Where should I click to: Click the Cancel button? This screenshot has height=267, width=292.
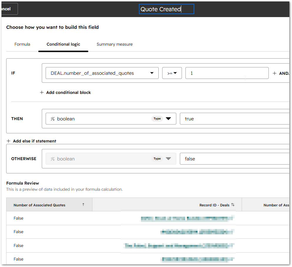coord(9,9)
